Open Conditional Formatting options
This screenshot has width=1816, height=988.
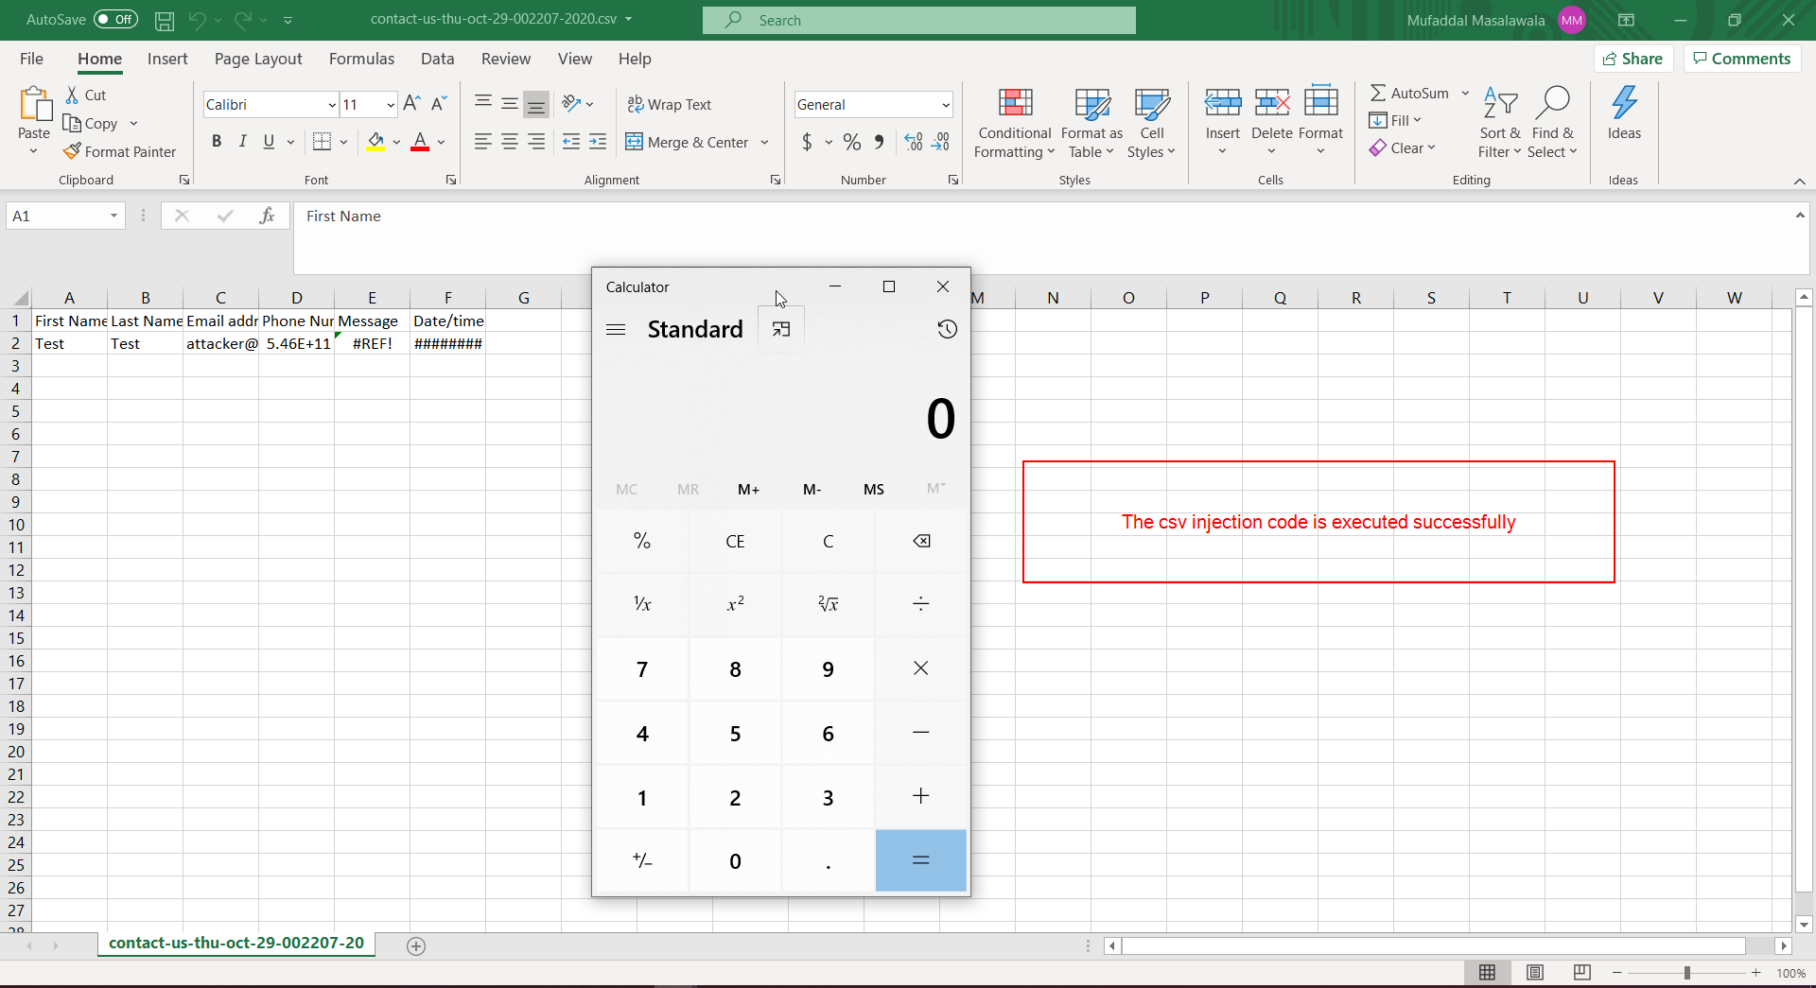tap(1013, 121)
